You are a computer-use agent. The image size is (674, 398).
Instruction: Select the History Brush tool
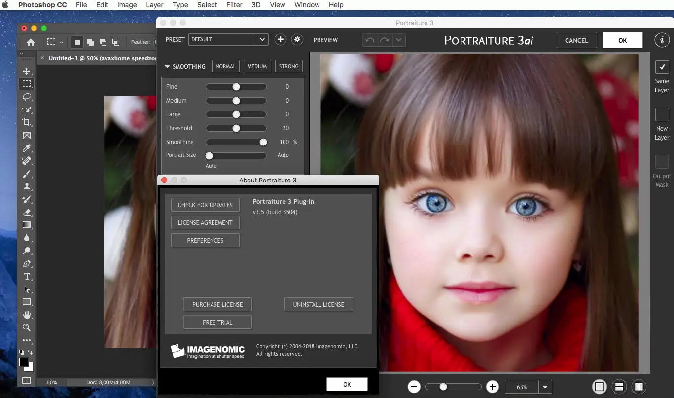27,199
